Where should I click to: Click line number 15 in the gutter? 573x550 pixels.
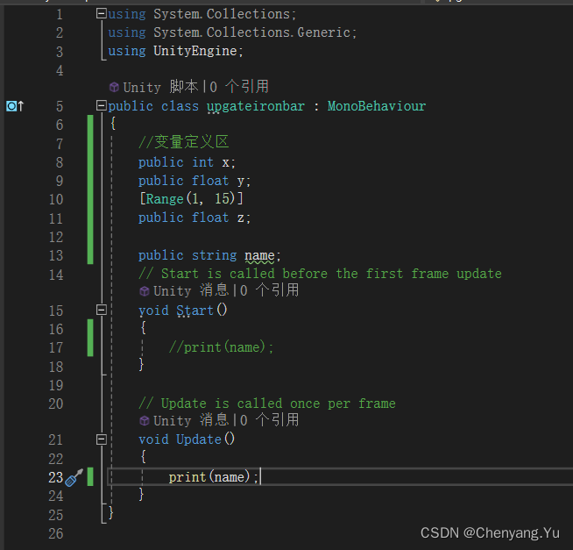point(56,311)
